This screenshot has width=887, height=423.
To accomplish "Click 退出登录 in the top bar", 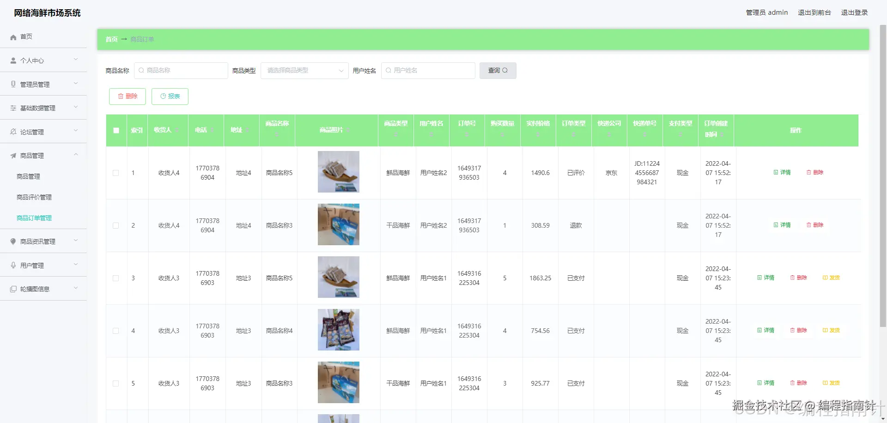I will 854,12.
